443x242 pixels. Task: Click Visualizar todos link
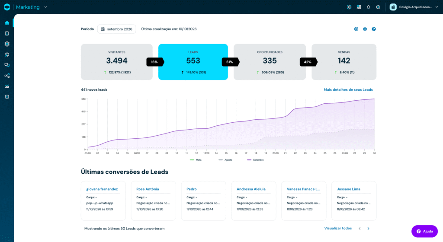(x=338, y=228)
